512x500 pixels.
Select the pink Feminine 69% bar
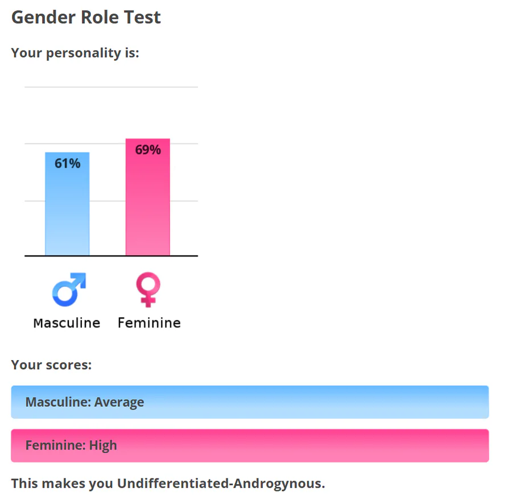click(x=148, y=197)
